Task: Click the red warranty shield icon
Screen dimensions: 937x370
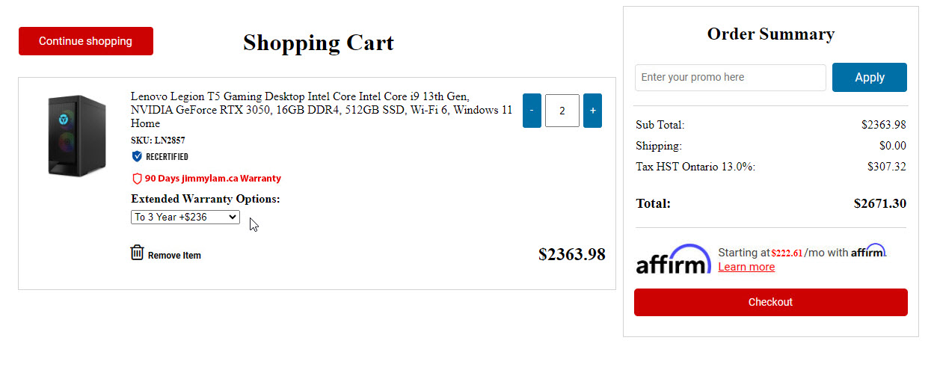Action: coord(137,179)
